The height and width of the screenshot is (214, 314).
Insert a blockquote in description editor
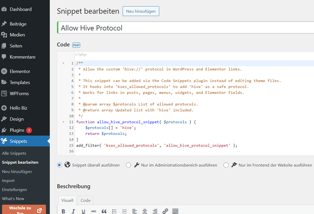104,211
